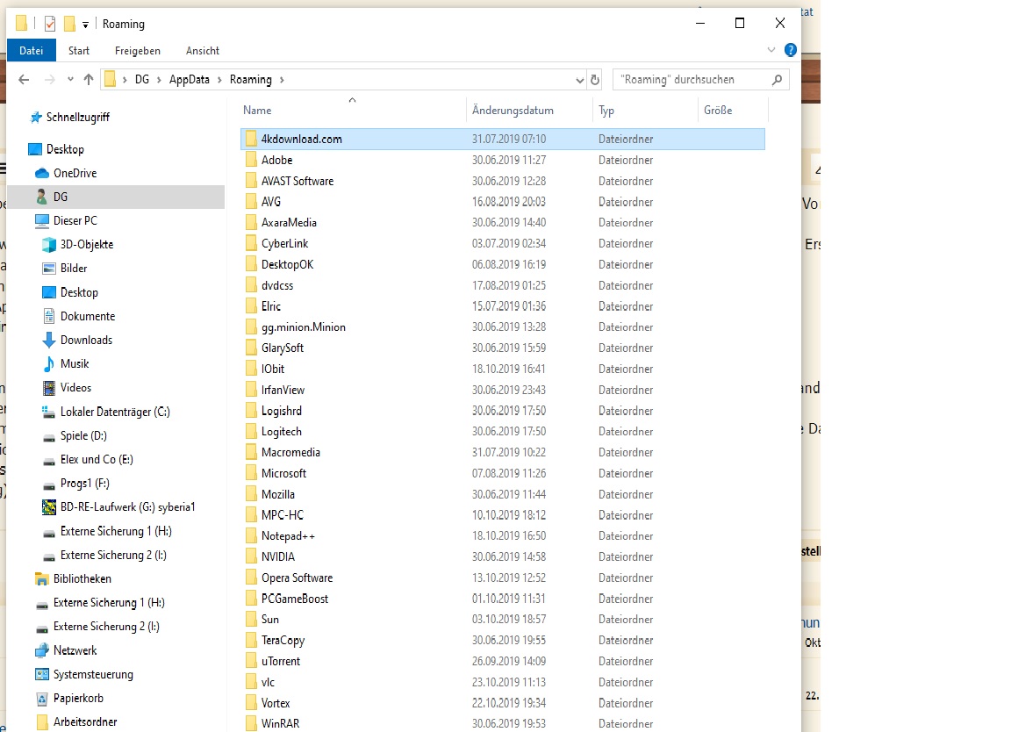Image resolution: width=1011 pixels, height=732 pixels.
Task: Open the Help question mark icon
Action: point(790,51)
